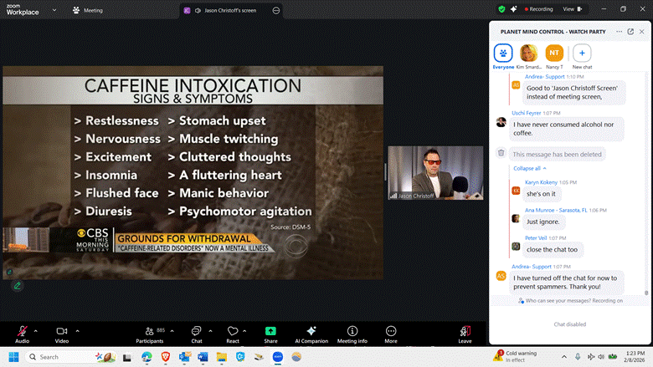Open screen share options circle icon

[x=276, y=10]
